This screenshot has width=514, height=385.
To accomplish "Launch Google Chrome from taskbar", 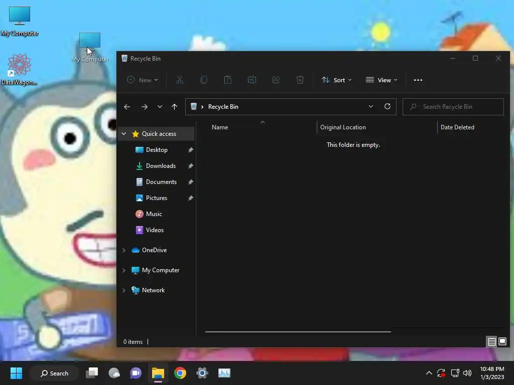I will tap(180, 373).
